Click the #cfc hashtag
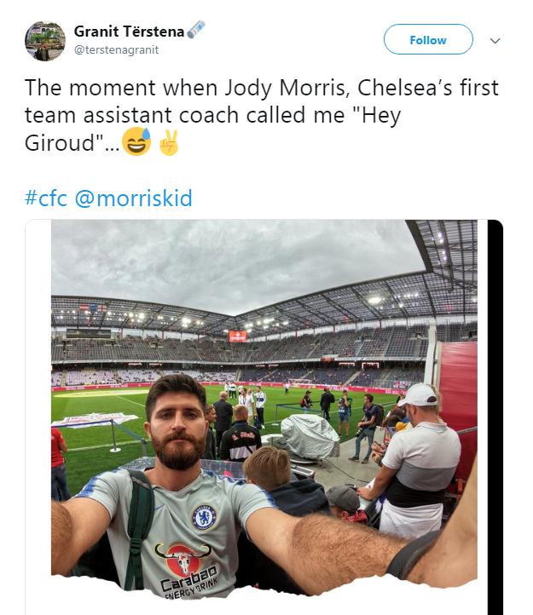Image resolution: width=533 pixels, height=615 pixels. tap(46, 198)
